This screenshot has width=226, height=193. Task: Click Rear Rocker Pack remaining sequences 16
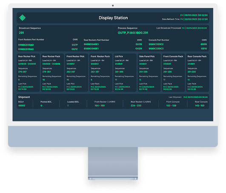[43, 80]
